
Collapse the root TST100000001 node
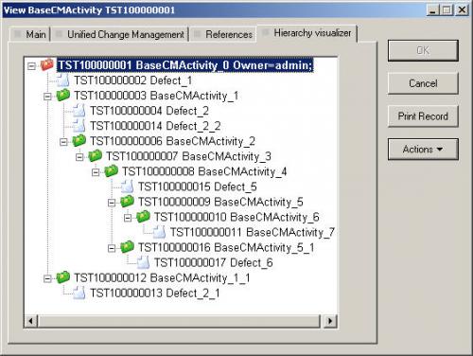(x=31, y=66)
